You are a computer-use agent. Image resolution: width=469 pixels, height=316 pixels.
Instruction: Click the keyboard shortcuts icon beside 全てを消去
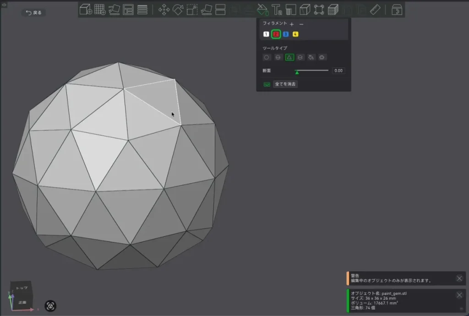(x=267, y=84)
